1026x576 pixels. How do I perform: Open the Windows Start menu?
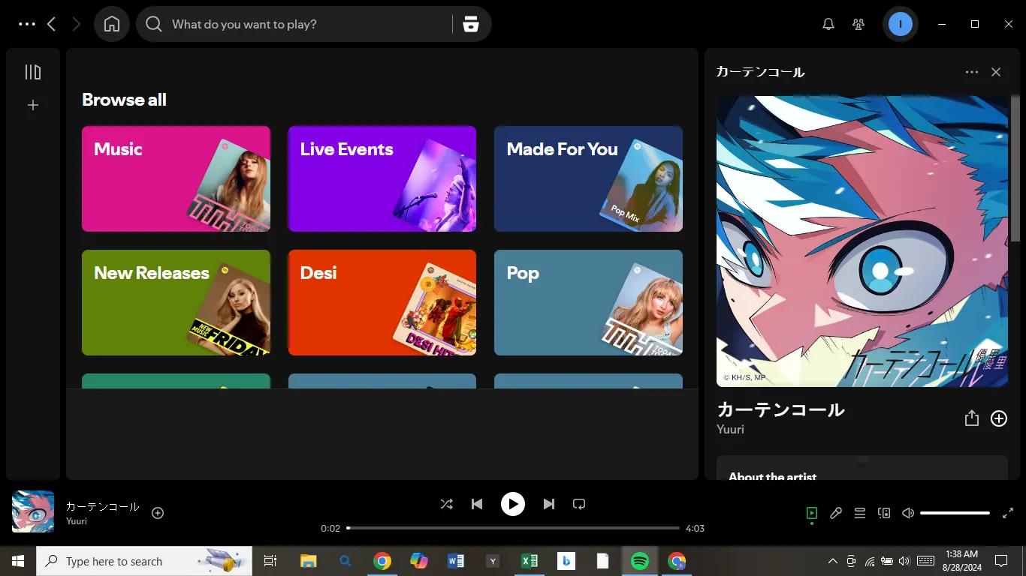[18, 561]
